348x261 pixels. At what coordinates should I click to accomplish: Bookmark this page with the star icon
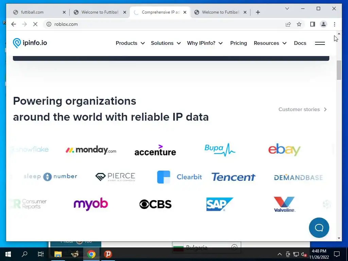point(299,24)
